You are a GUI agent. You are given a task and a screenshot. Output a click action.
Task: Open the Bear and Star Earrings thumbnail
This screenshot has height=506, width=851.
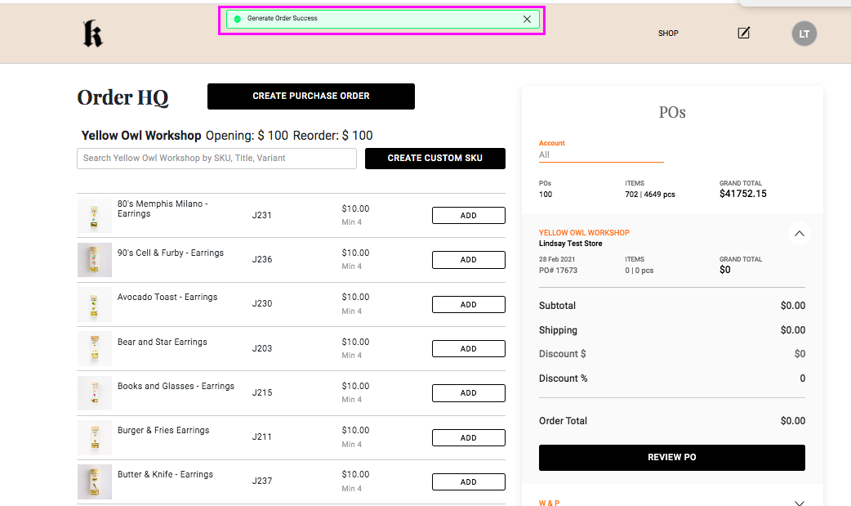coord(95,348)
